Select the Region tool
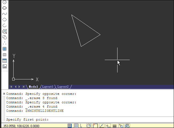Viewport: 174px width, 128px height. [5, 55]
